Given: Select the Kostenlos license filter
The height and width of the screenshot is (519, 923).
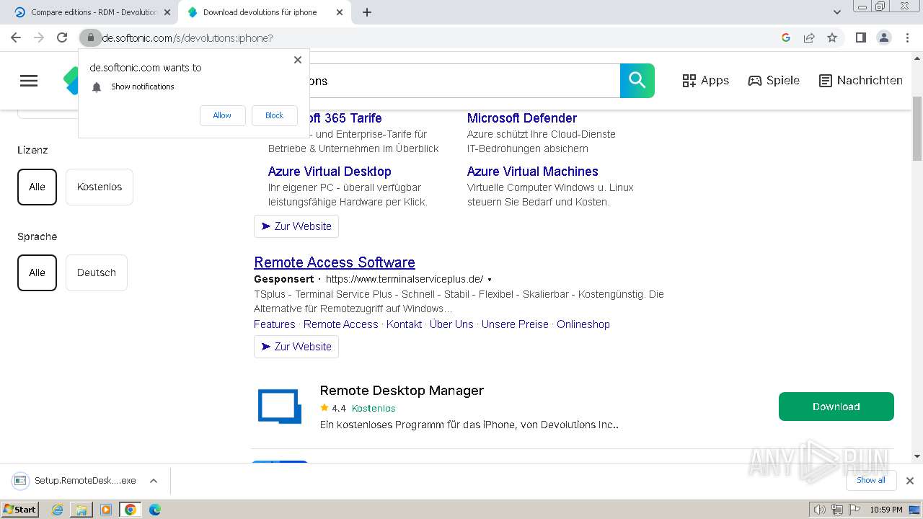Looking at the screenshot, I should (x=100, y=187).
